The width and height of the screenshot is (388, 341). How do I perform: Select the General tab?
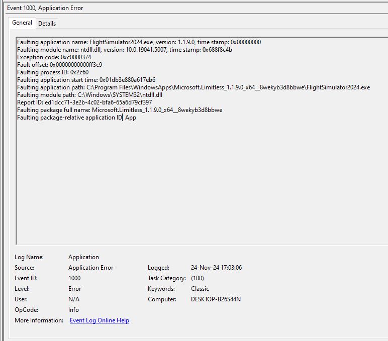coord(22,23)
